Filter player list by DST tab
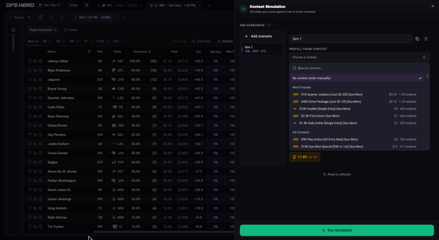The image size is (439, 240). pos(119,41)
